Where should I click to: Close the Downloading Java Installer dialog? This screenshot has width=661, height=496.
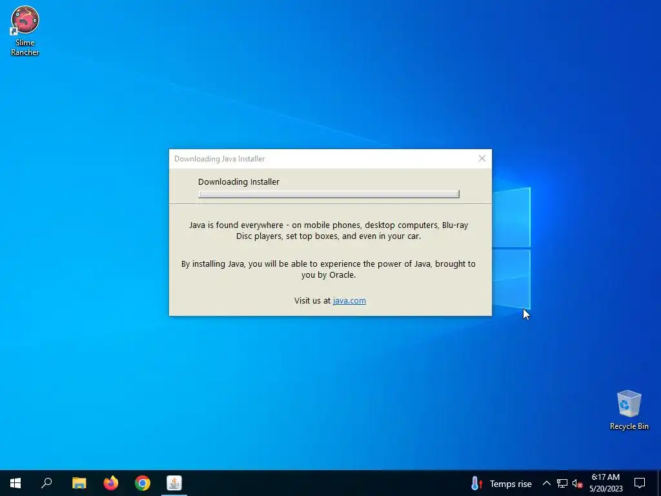coord(482,159)
